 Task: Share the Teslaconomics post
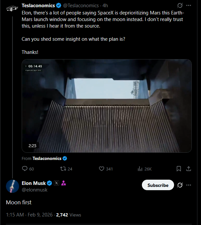pyautogui.click(x=189, y=169)
